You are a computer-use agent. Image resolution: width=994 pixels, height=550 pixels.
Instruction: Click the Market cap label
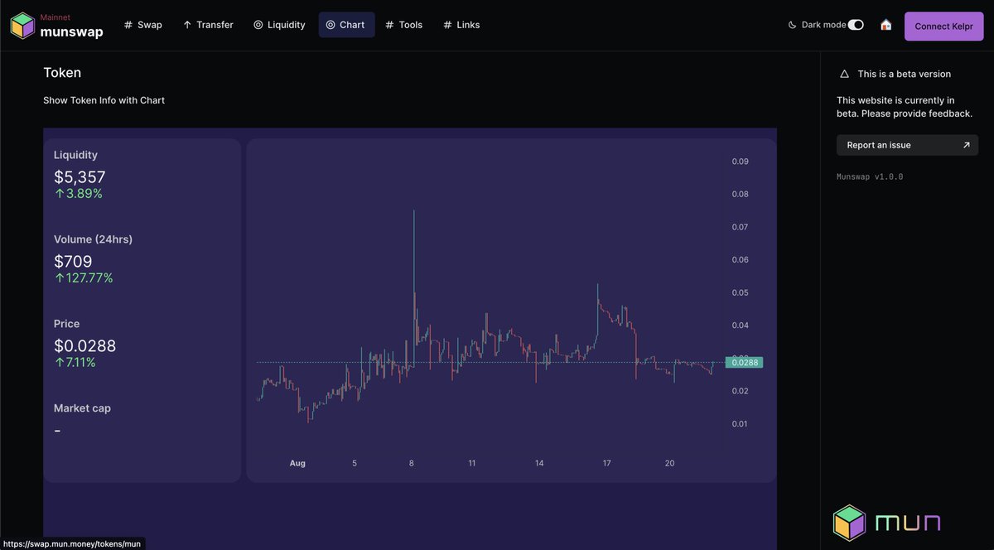point(82,408)
